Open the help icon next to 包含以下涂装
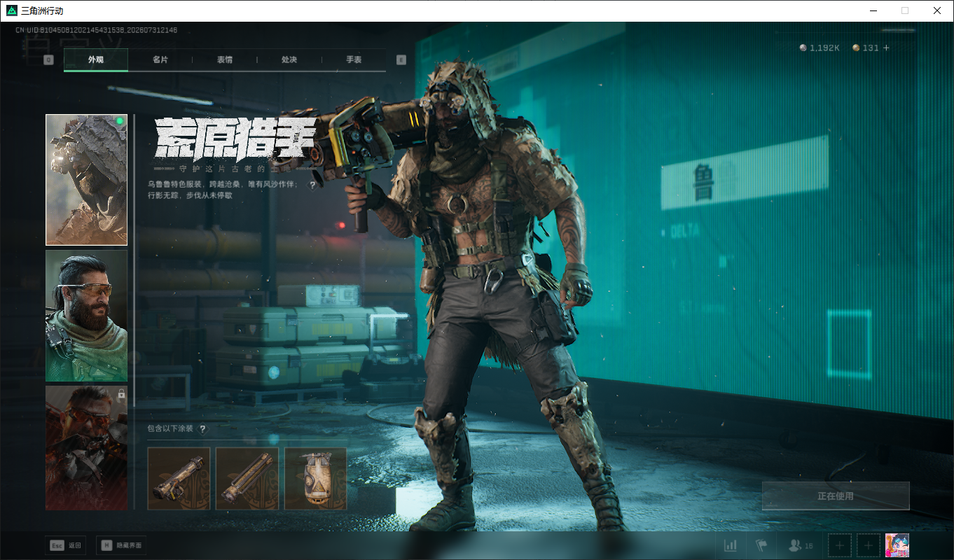The width and height of the screenshot is (954, 560). pos(203,428)
